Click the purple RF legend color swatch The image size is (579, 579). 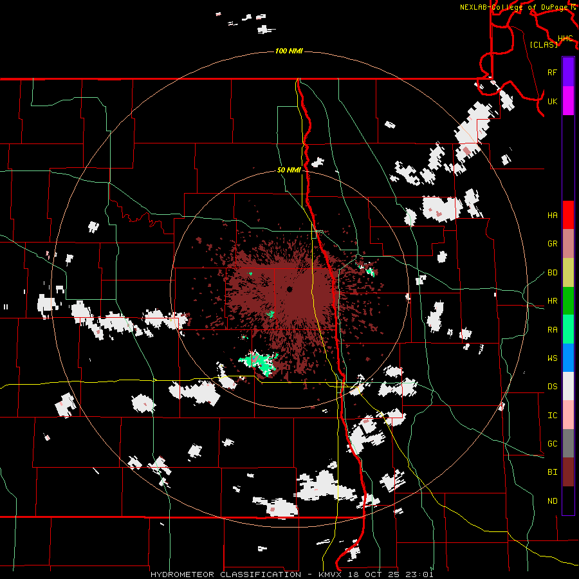(x=568, y=72)
